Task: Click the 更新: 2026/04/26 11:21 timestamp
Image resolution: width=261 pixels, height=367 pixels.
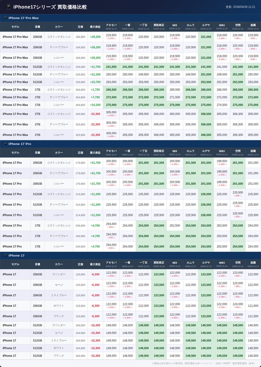Action: click(240, 7)
